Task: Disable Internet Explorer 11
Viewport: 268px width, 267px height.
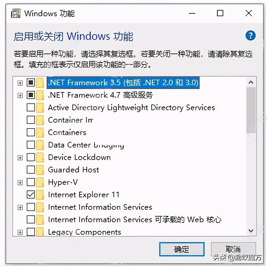Action: pyautogui.click(x=30, y=194)
